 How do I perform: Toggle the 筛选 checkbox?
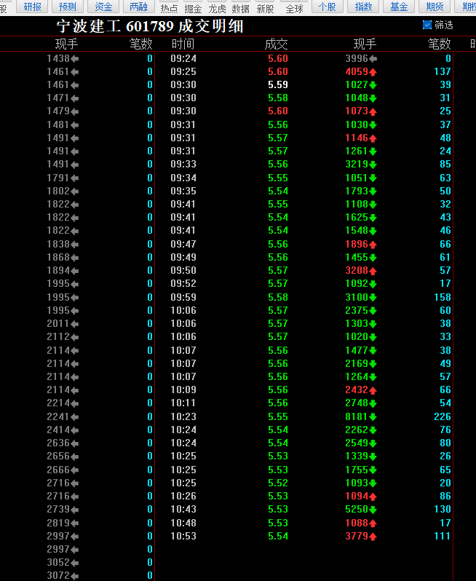click(427, 25)
